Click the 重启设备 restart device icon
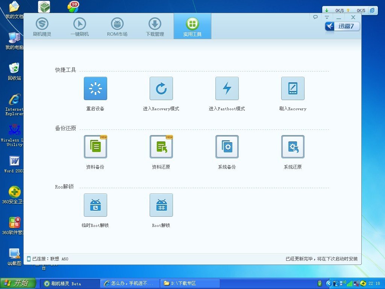This screenshot has width=385, height=289. click(x=95, y=88)
